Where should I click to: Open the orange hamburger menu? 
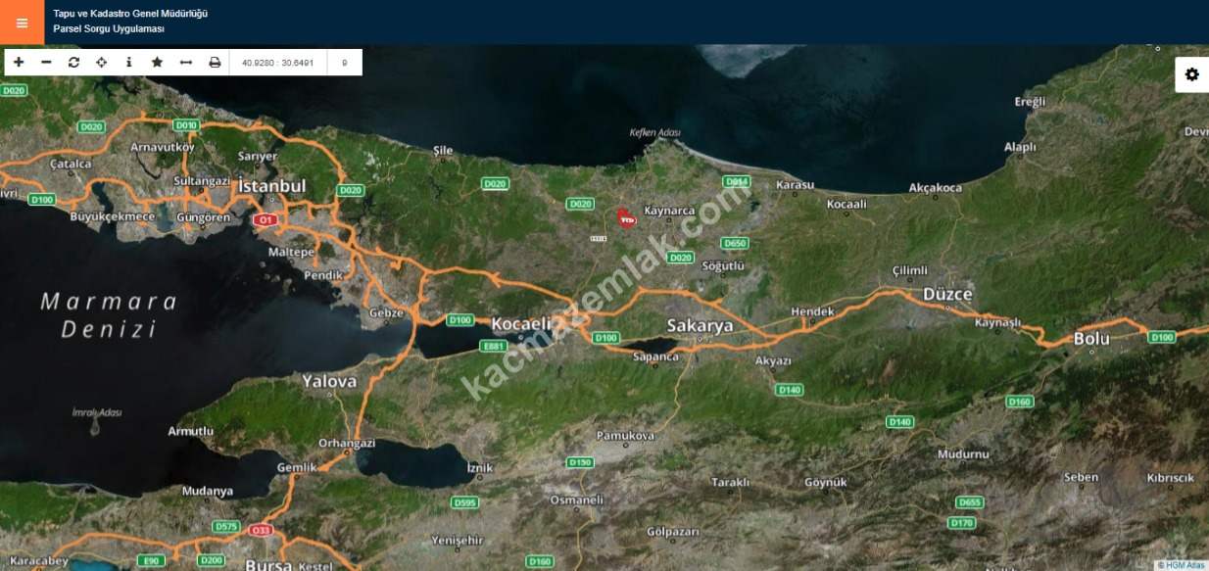point(22,23)
